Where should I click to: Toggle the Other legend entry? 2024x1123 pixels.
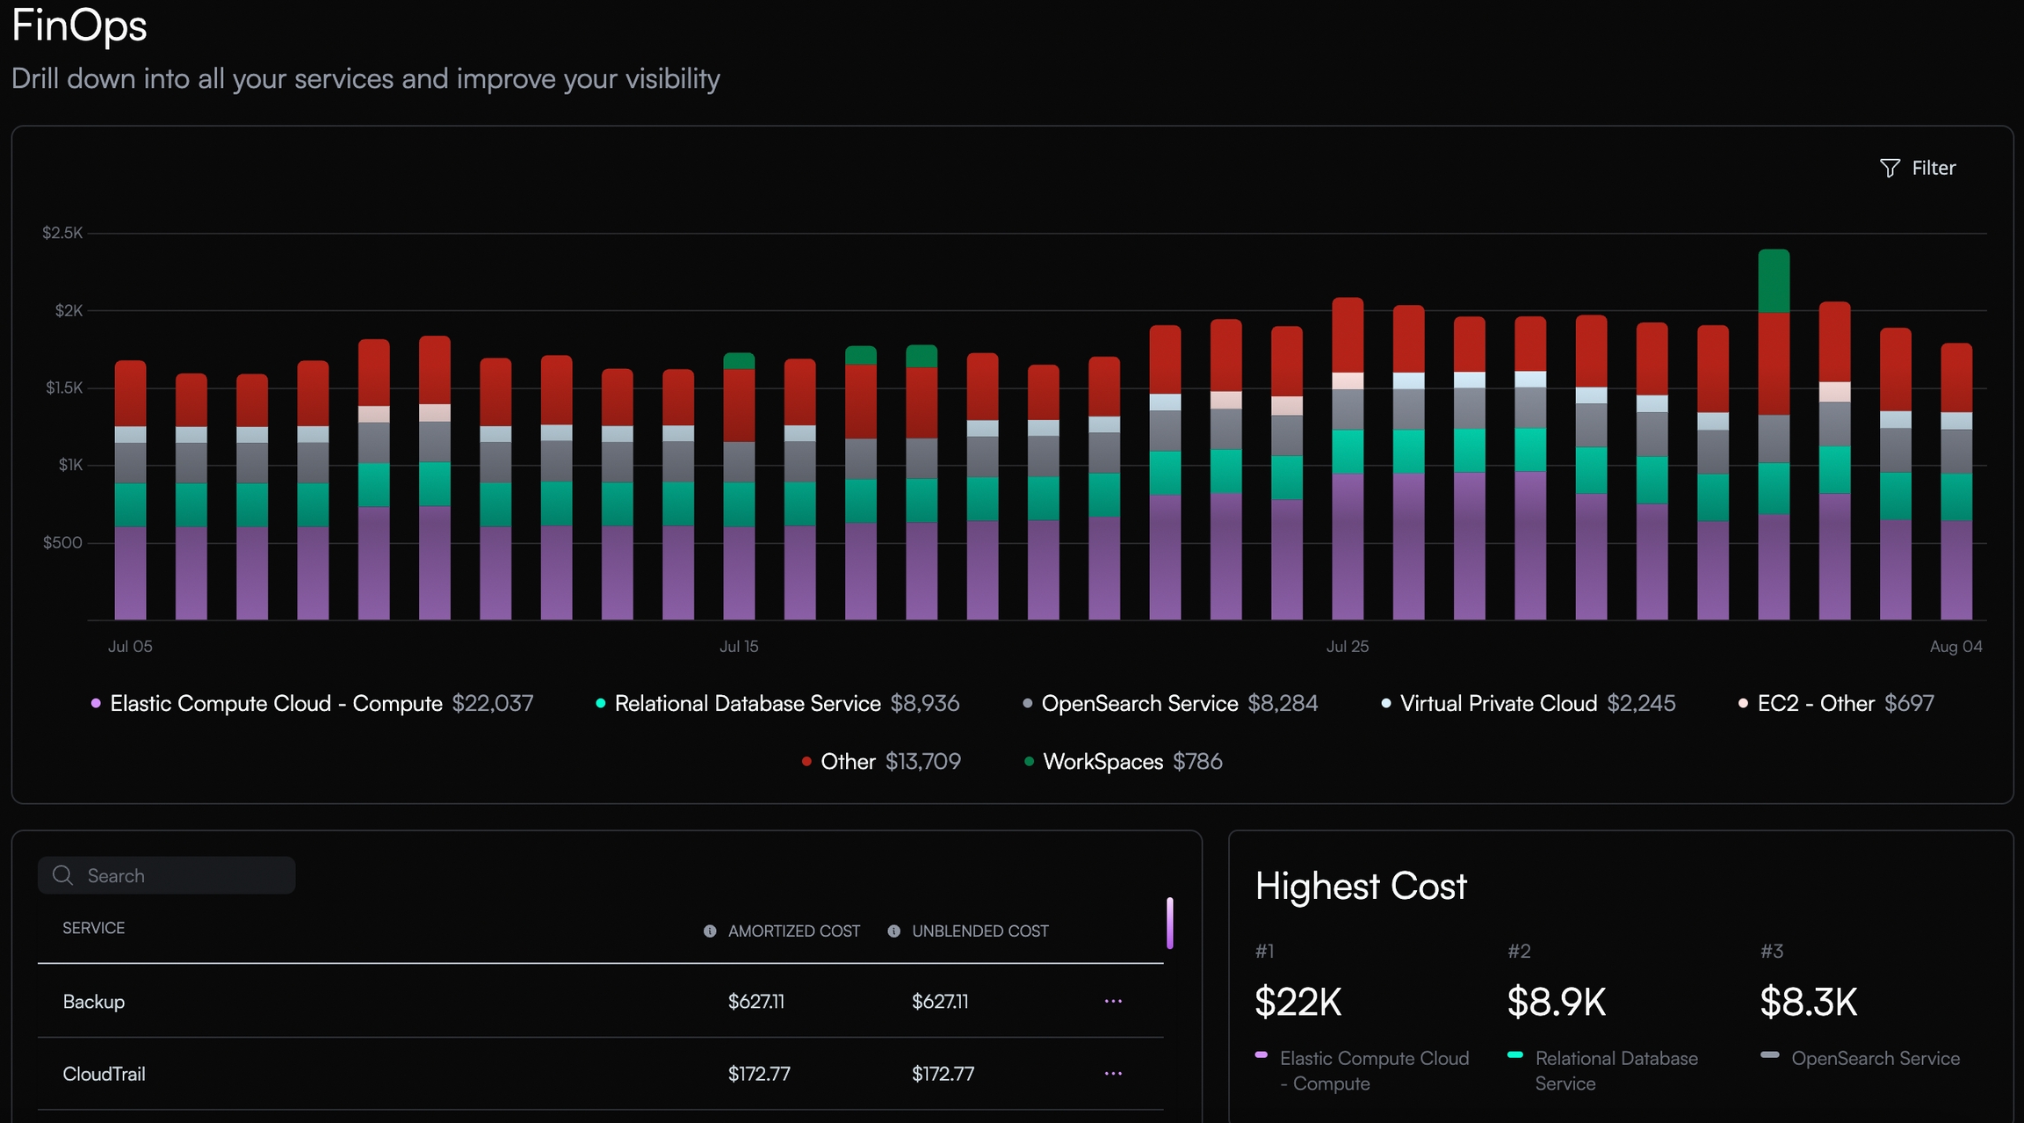(847, 762)
